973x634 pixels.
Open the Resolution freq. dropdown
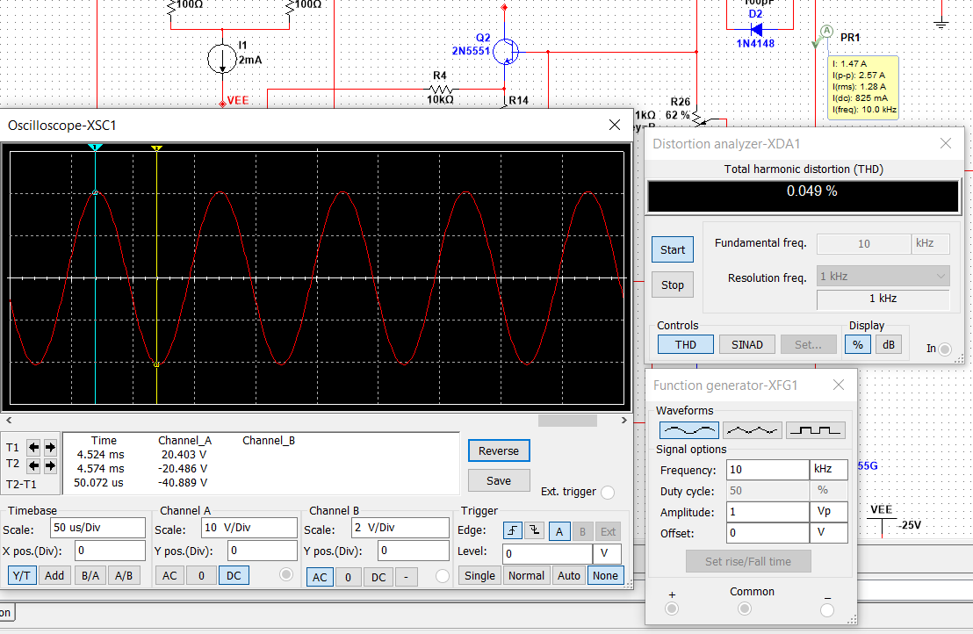[x=883, y=276]
